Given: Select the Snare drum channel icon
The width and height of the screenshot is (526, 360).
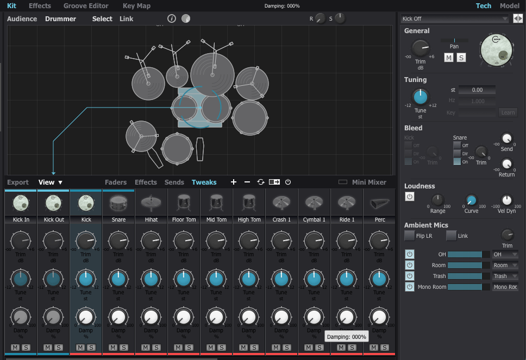Looking at the screenshot, I should 118,203.
